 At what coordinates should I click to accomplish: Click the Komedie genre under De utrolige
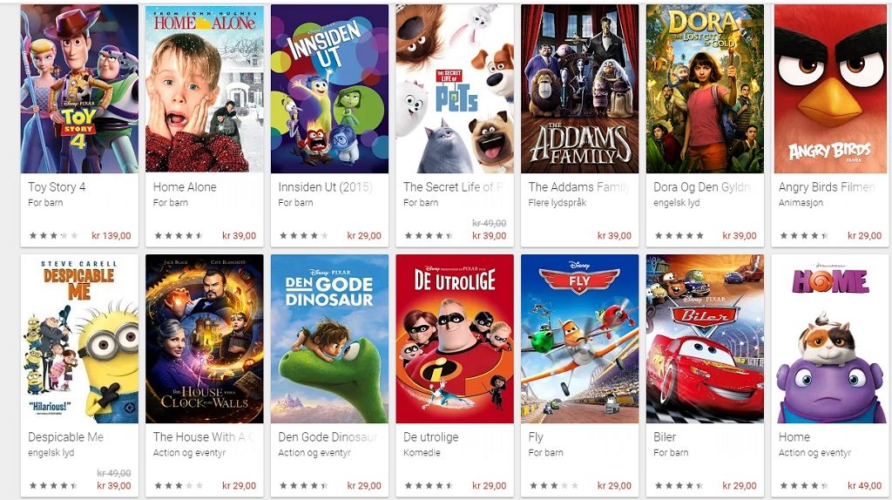(422, 453)
